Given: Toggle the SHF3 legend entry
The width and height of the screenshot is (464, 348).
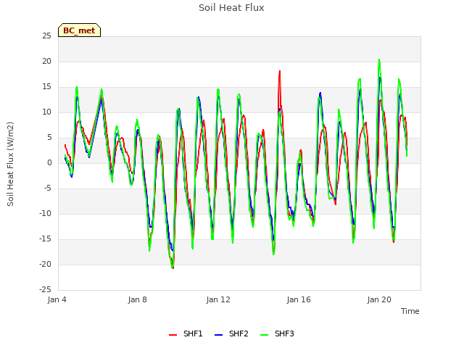Looking at the screenshot, I should point(277,333).
